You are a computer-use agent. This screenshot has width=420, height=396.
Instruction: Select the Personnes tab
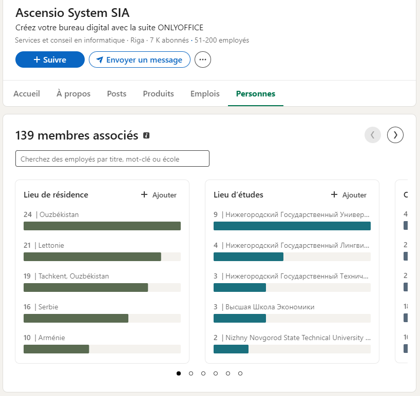256,94
